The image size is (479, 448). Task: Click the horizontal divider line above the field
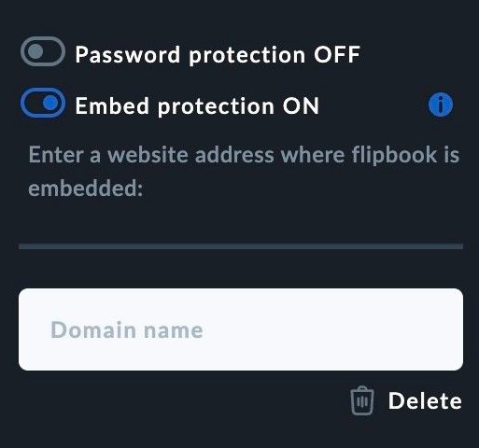point(241,246)
